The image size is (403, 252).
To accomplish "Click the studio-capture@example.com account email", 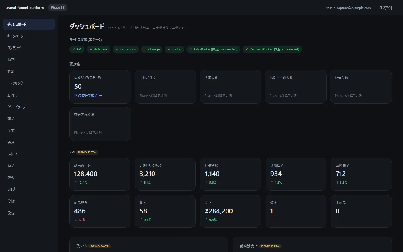I will pos(348,8).
